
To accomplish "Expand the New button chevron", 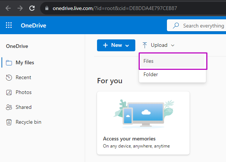I will (x=127, y=46).
